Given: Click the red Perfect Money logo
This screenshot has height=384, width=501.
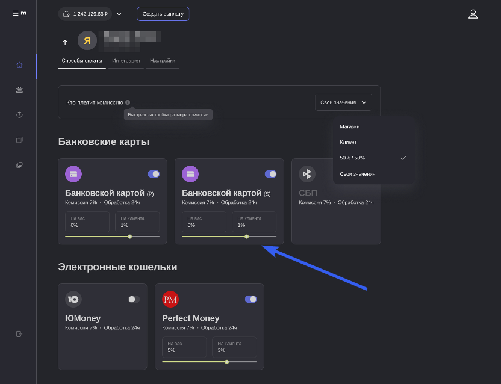Looking at the screenshot, I should coord(170,299).
